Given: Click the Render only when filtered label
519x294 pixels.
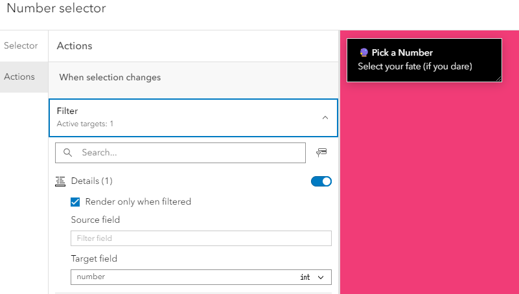Looking at the screenshot, I should pyautogui.click(x=138, y=201).
